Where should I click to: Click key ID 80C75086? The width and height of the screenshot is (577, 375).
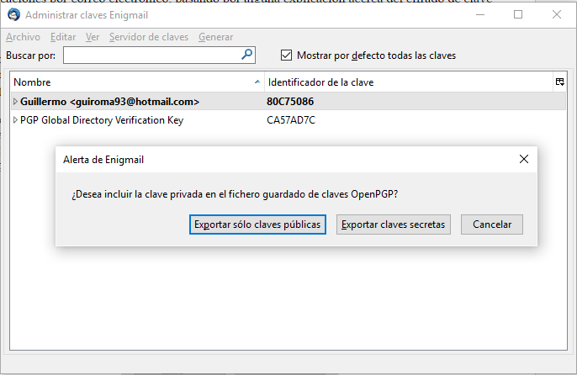pyautogui.click(x=290, y=102)
